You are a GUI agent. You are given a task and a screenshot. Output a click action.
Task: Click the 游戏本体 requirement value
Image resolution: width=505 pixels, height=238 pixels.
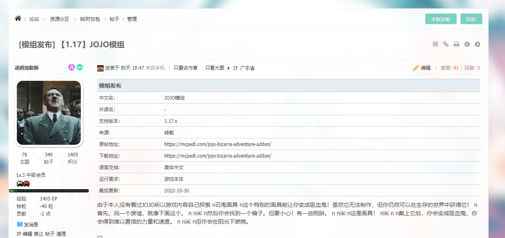pos(174,179)
